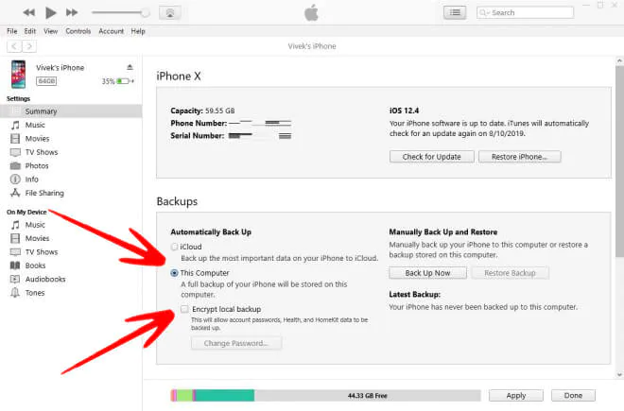This screenshot has height=411, width=624.
Task: Open the View menu
Action: point(50,31)
